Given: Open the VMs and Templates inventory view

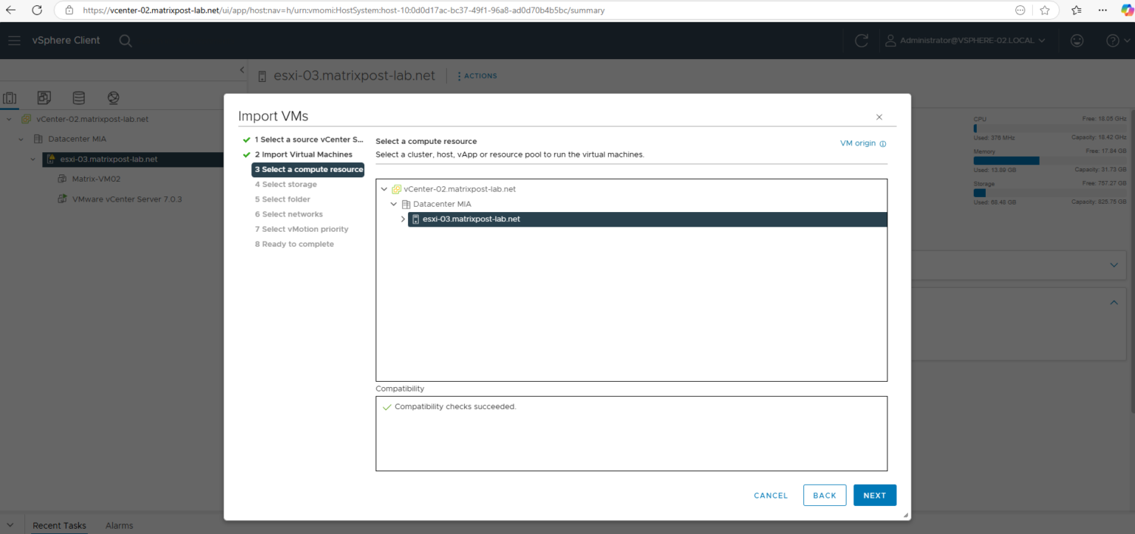Looking at the screenshot, I should pos(44,97).
